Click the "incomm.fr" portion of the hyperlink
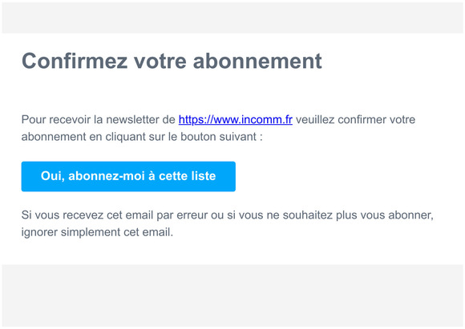Screen dimensions: 465x329 coord(267,119)
